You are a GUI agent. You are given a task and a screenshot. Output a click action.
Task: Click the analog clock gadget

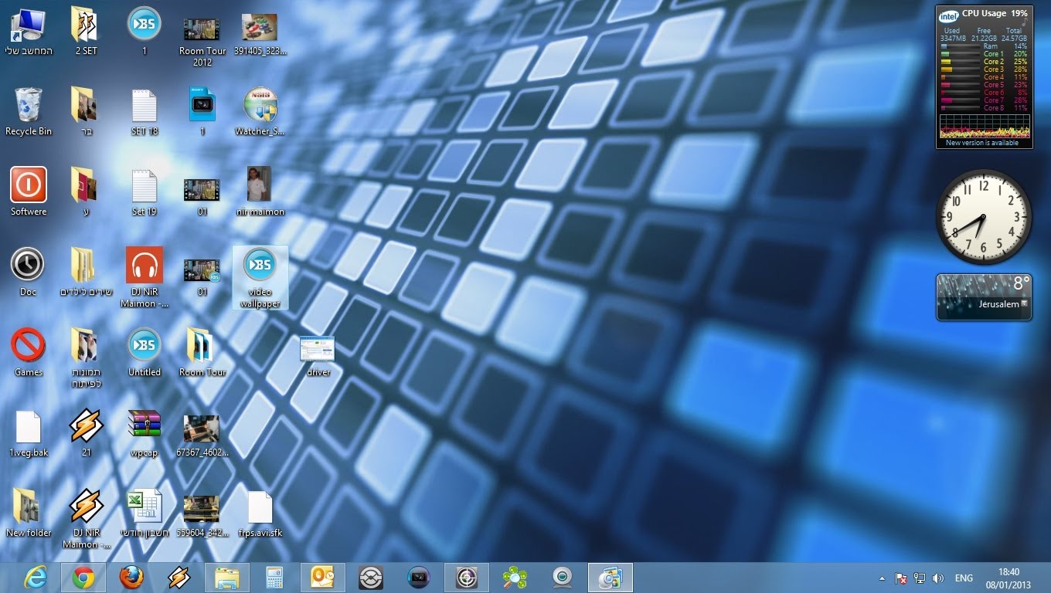tap(983, 217)
